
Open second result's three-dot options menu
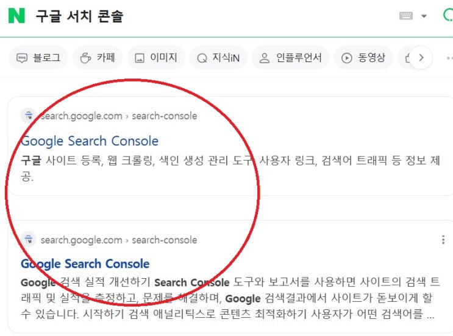pyautogui.click(x=443, y=240)
